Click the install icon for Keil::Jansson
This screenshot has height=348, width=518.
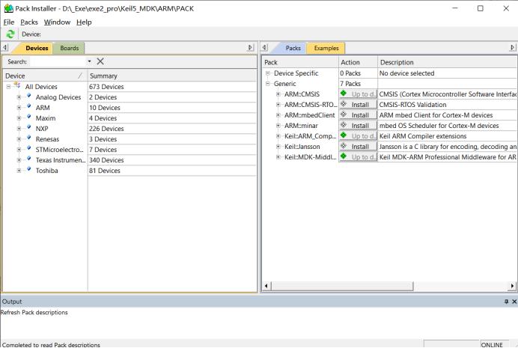pos(344,146)
